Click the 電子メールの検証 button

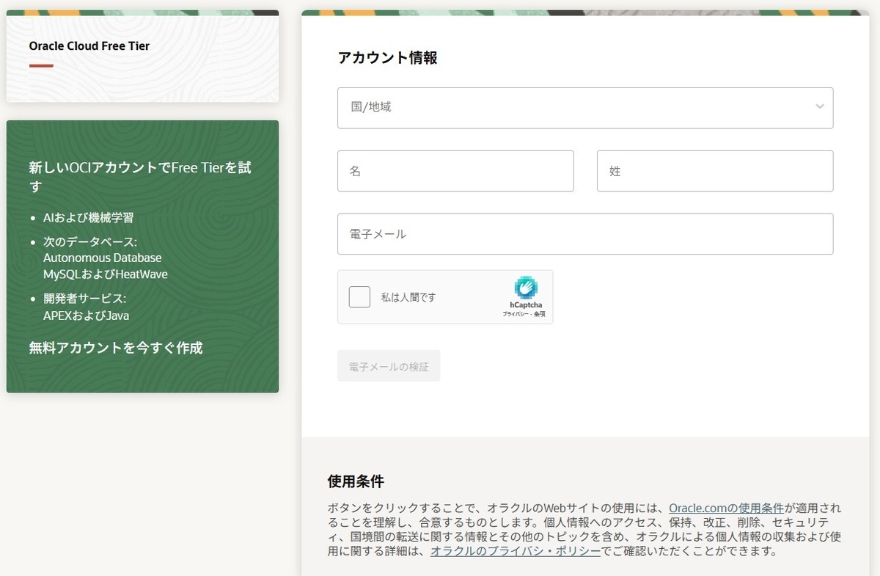(389, 365)
